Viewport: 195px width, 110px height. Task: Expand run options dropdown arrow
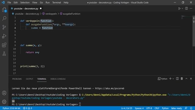[x=182, y=9]
